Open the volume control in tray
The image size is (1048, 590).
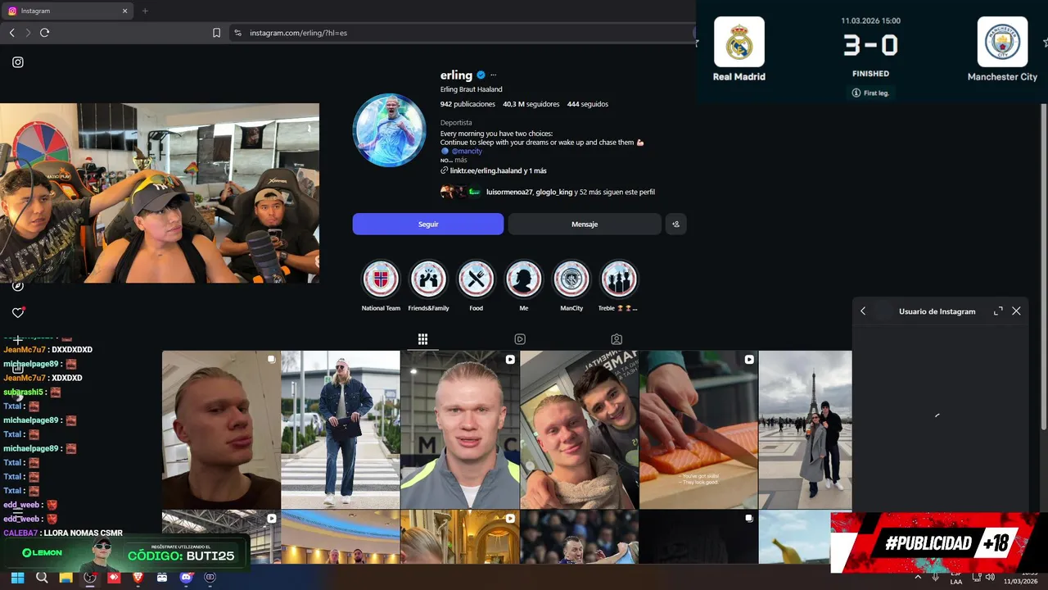coord(992,577)
